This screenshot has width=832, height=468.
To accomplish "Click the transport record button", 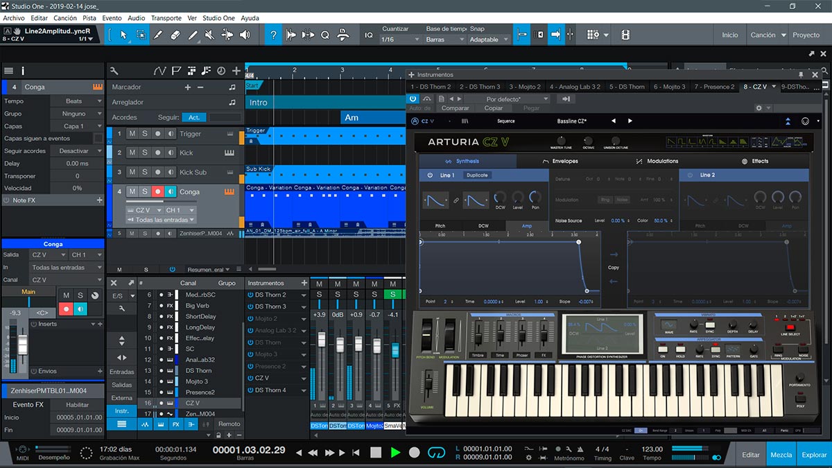I will (415, 453).
